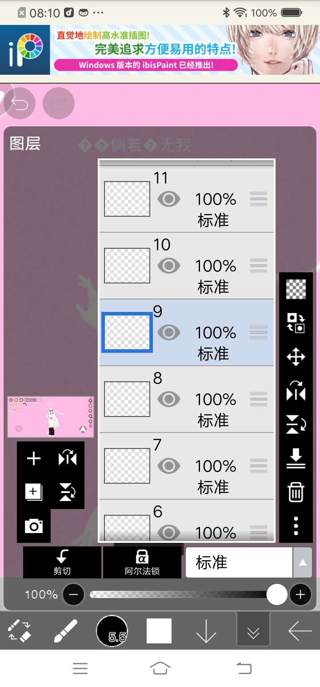The image size is (320, 687).
Task: Open the move/transform layer tool
Action: (296, 357)
